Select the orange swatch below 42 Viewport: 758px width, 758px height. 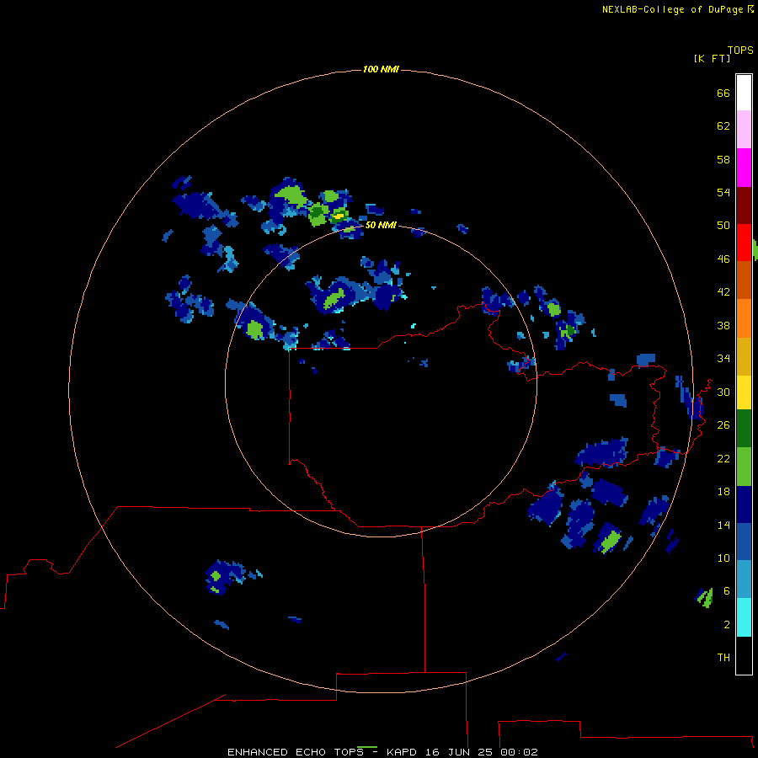[x=744, y=318]
